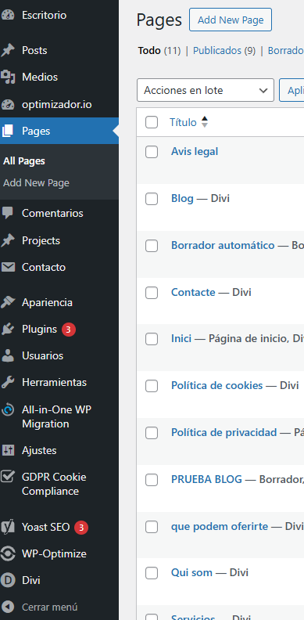The image size is (304, 620).
Task: Open the Add New Page submenu item
Action: pos(36,183)
